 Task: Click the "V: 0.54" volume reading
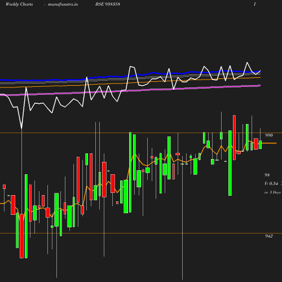point(271,183)
